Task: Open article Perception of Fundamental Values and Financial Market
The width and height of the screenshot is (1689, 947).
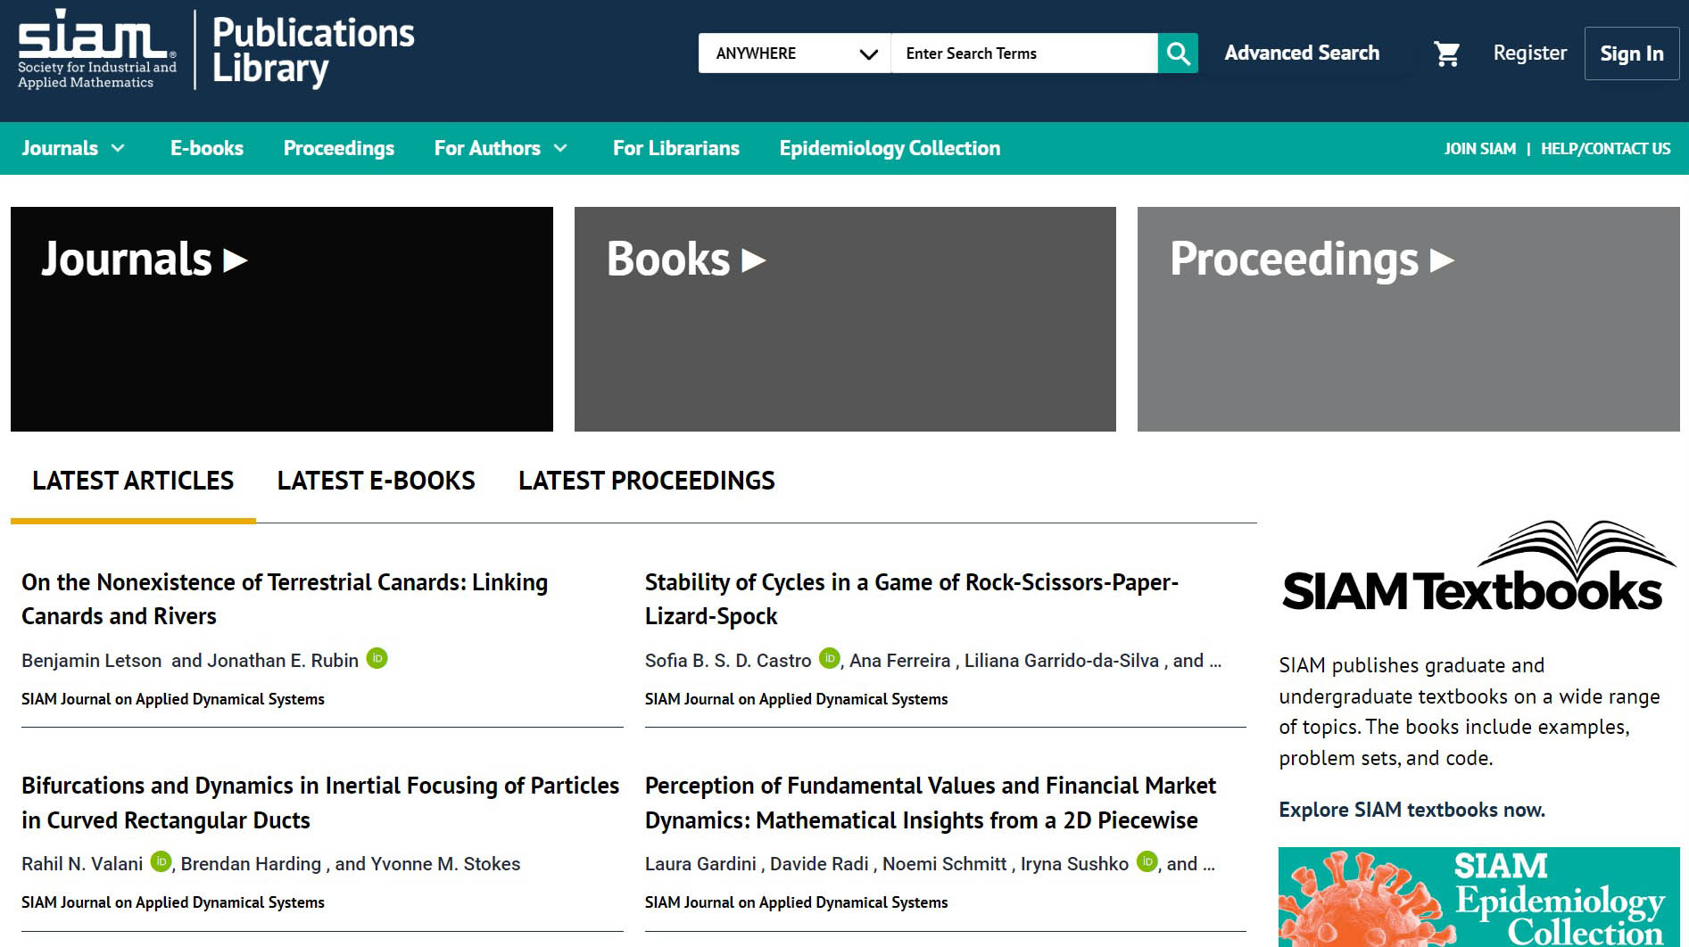Action: tap(931, 803)
